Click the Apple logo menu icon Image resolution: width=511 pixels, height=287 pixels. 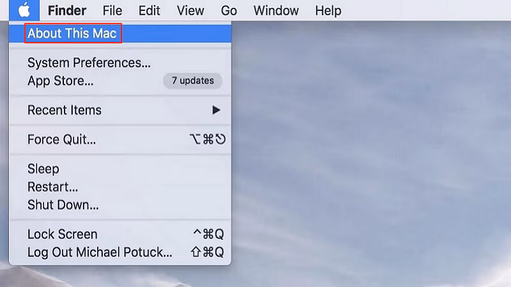[x=24, y=10]
